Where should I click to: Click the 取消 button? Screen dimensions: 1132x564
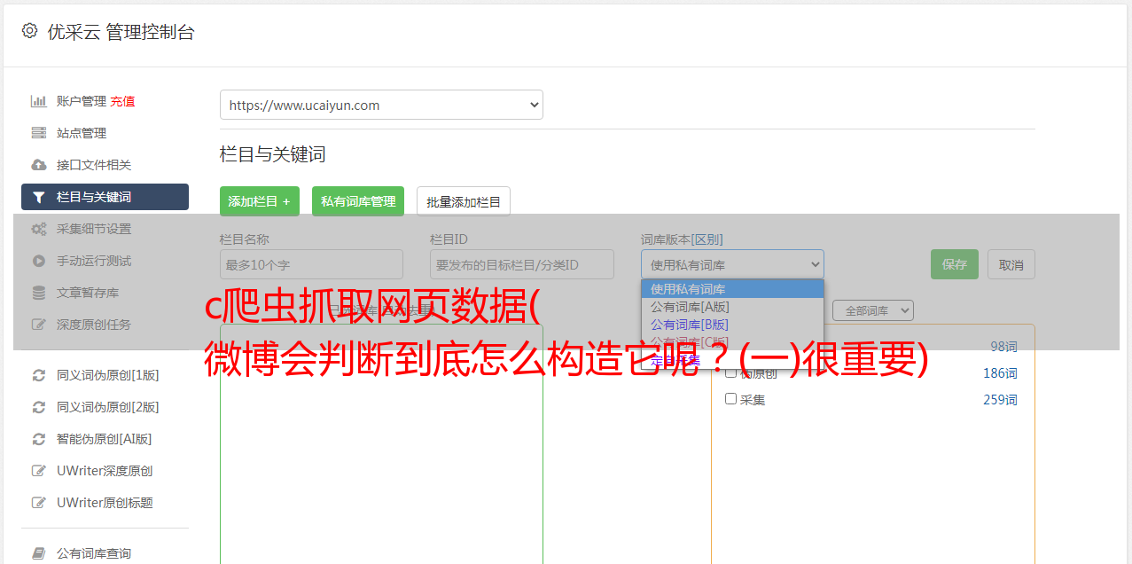pos(1011,264)
